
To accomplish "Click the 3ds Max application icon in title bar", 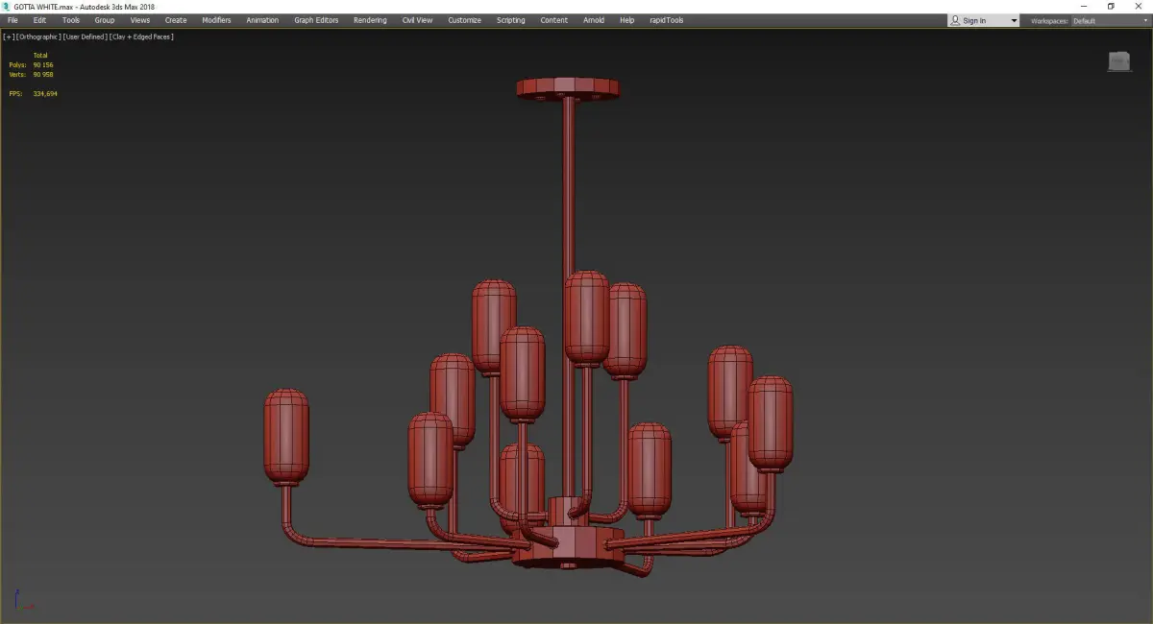I will click(6, 7).
